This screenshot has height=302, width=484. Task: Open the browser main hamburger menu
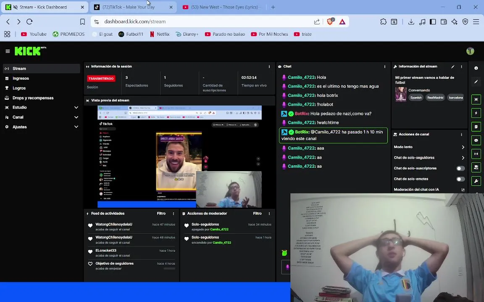pyautogui.click(x=476, y=21)
